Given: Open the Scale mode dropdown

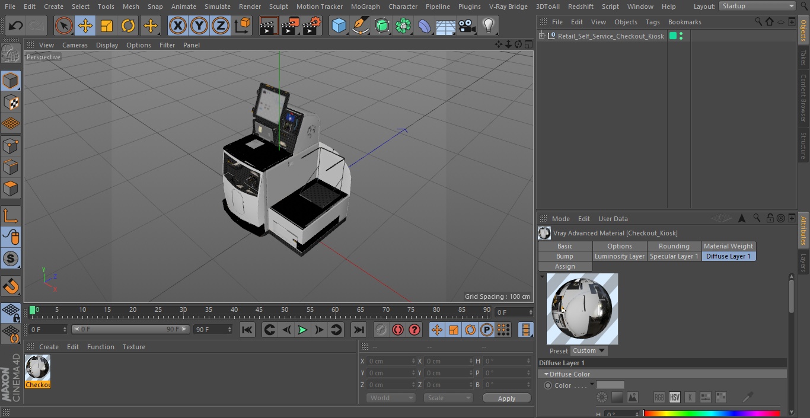Looking at the screenshot, I should pos(448,398).
